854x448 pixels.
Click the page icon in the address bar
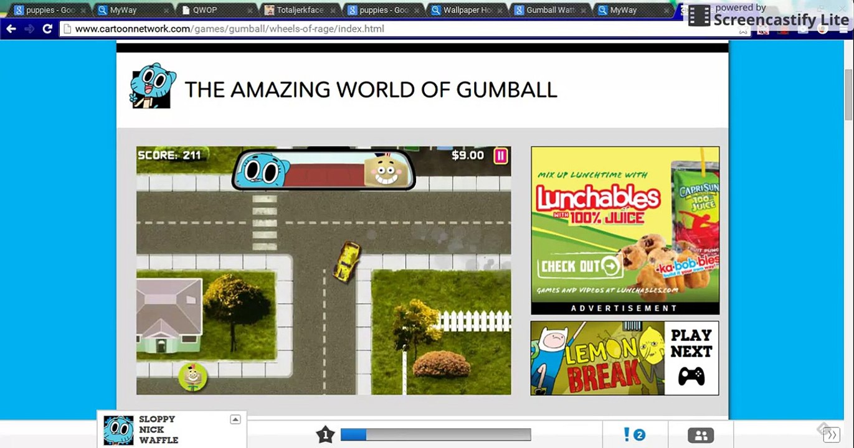[x=67, y=29]
